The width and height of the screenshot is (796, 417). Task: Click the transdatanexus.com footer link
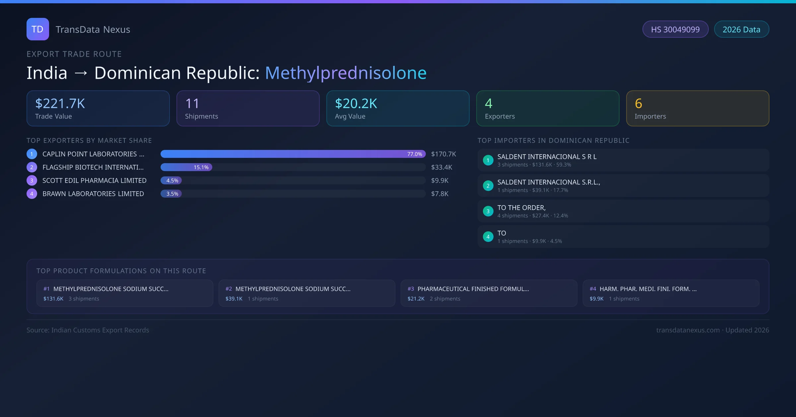(x=688, y=330)
